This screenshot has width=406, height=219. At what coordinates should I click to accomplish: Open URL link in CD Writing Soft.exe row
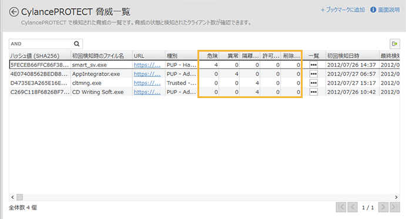tap(147, 92)
